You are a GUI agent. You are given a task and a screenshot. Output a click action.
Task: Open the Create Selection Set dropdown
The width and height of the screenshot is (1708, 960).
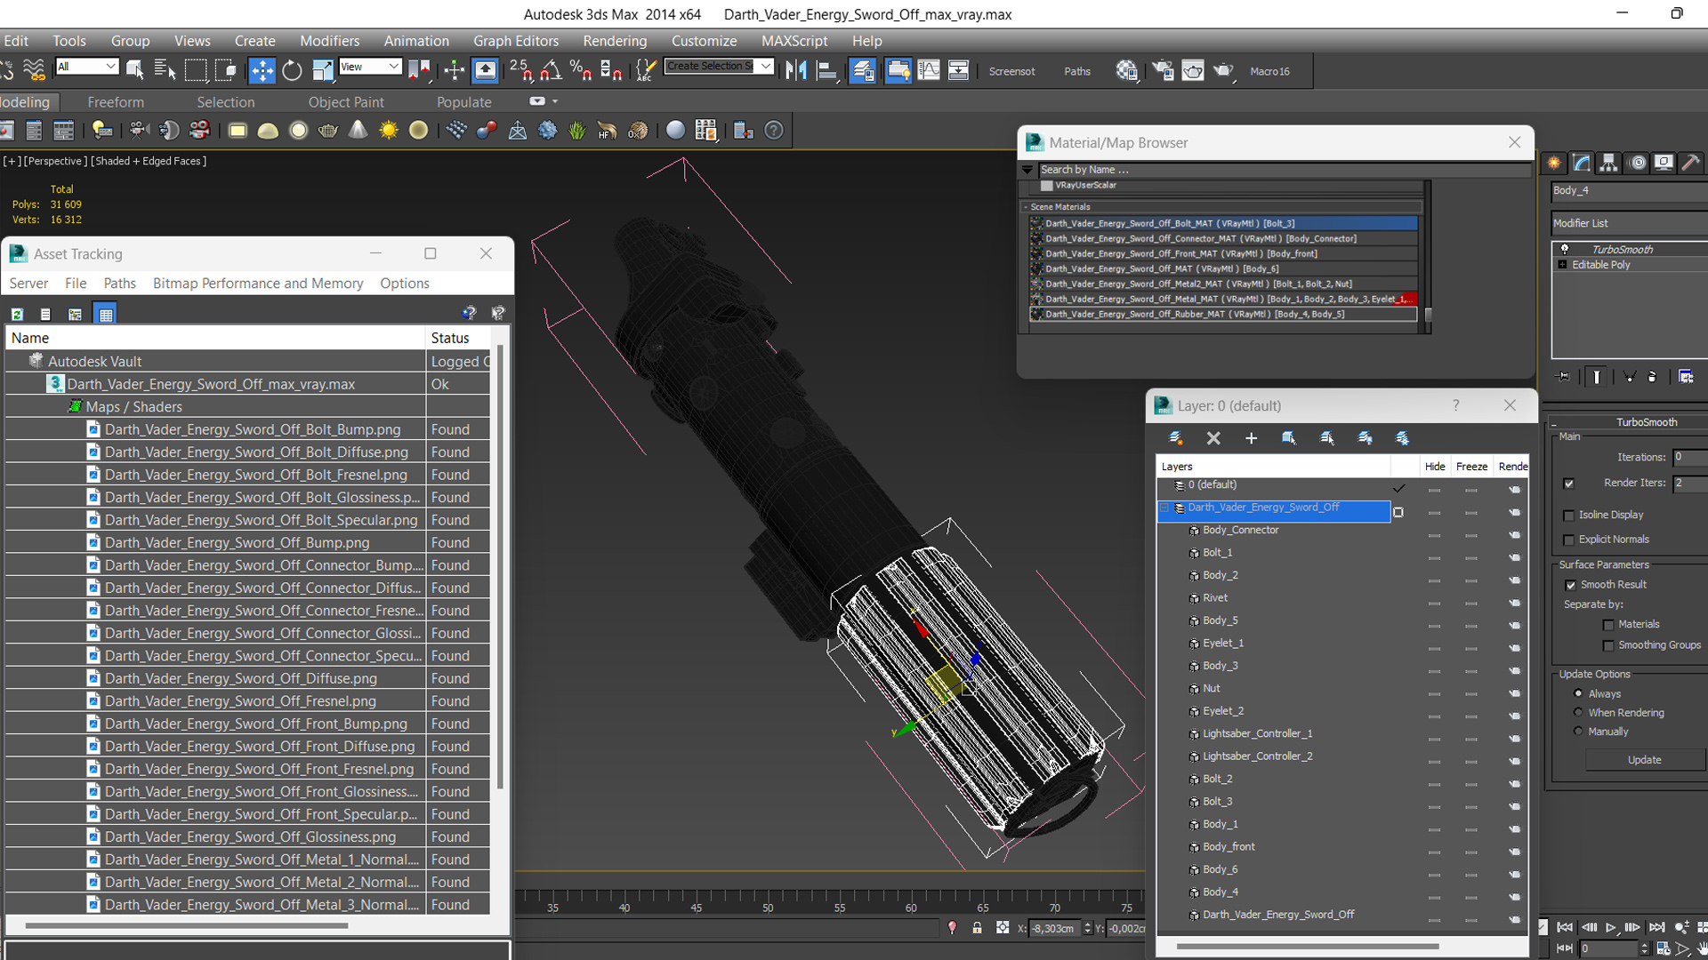pyautogui.click(x=765, y=67)
